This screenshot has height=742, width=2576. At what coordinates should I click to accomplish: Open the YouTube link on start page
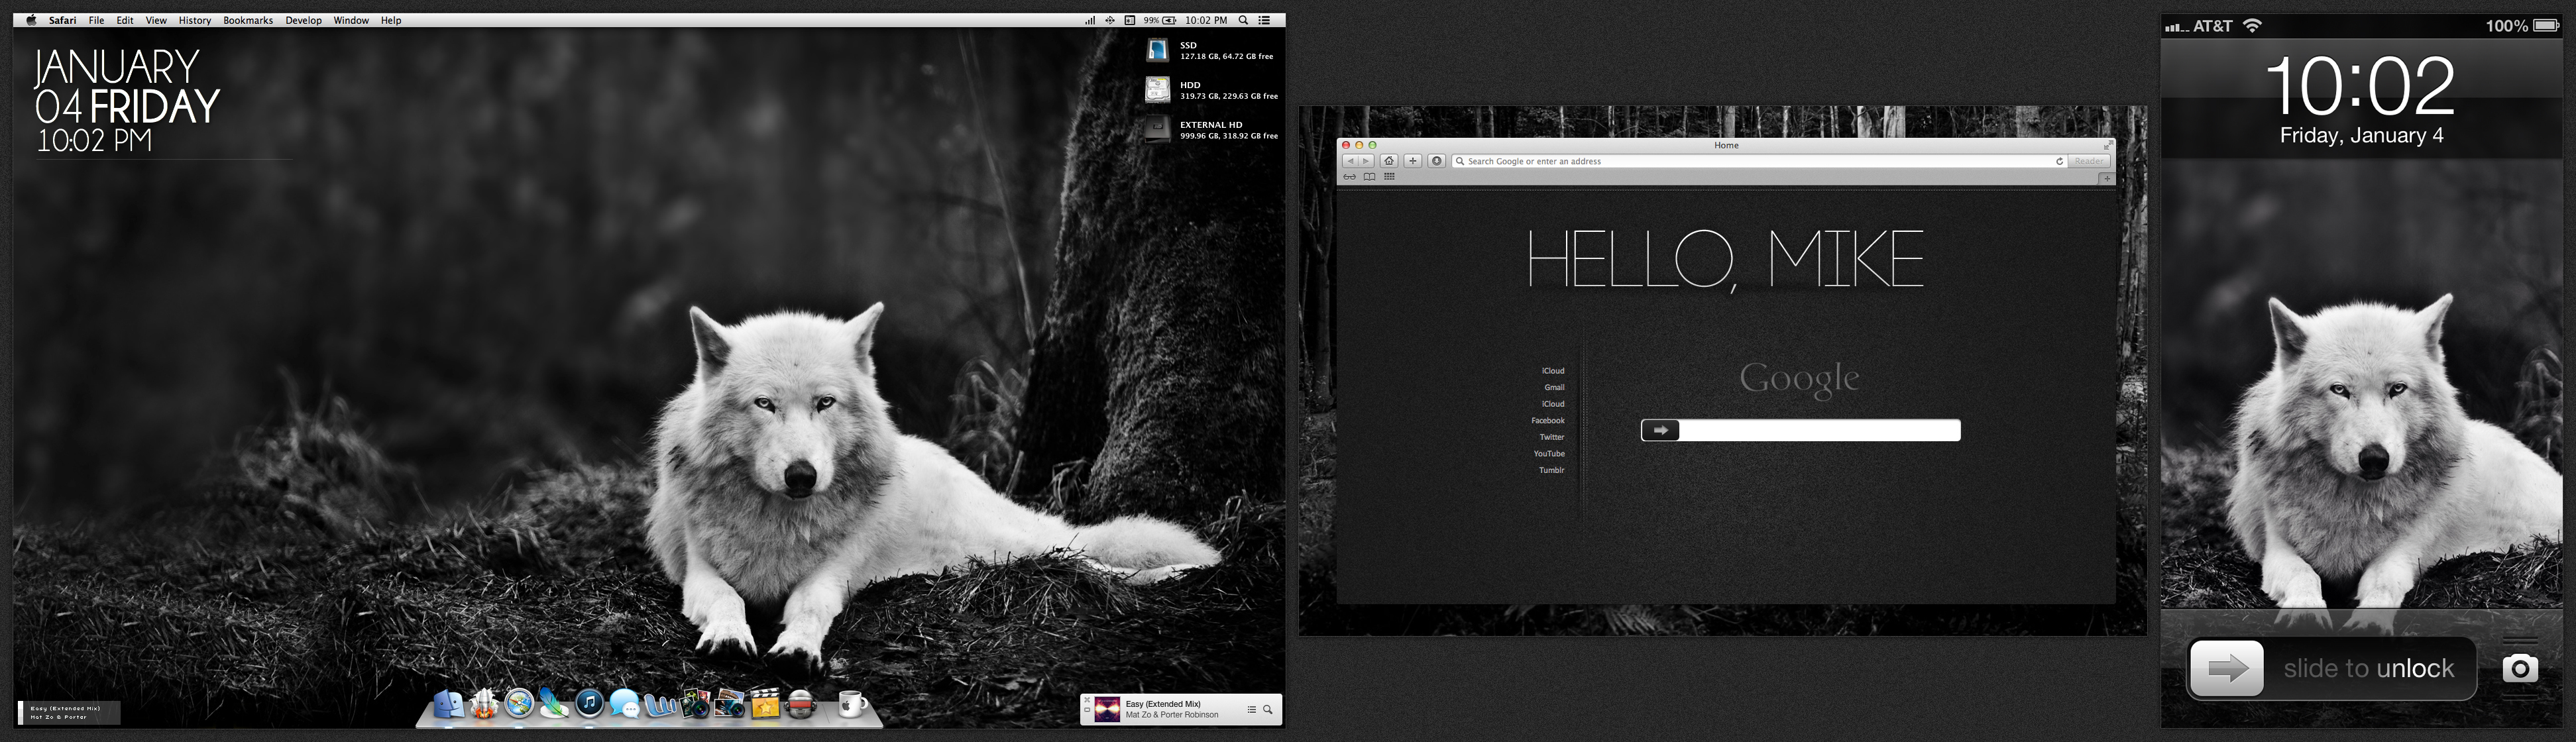tap(1549, 453)
